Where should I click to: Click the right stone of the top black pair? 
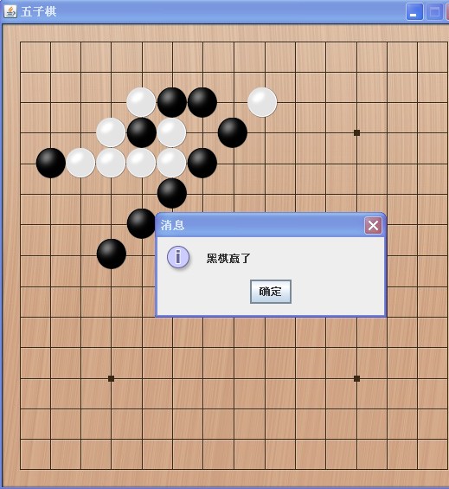click(202, 102)
